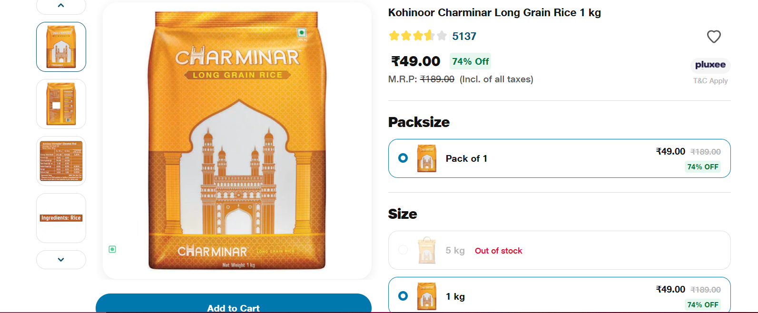Viewport: 758px width, 313px height.
Task: Open the 5137 ratings count link
Action: click(464, 37)
